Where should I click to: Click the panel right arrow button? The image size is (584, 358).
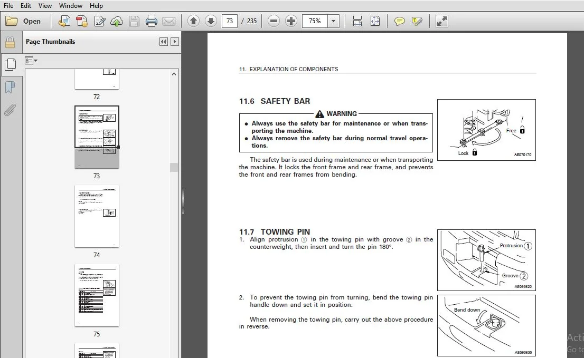coord(174,42)
